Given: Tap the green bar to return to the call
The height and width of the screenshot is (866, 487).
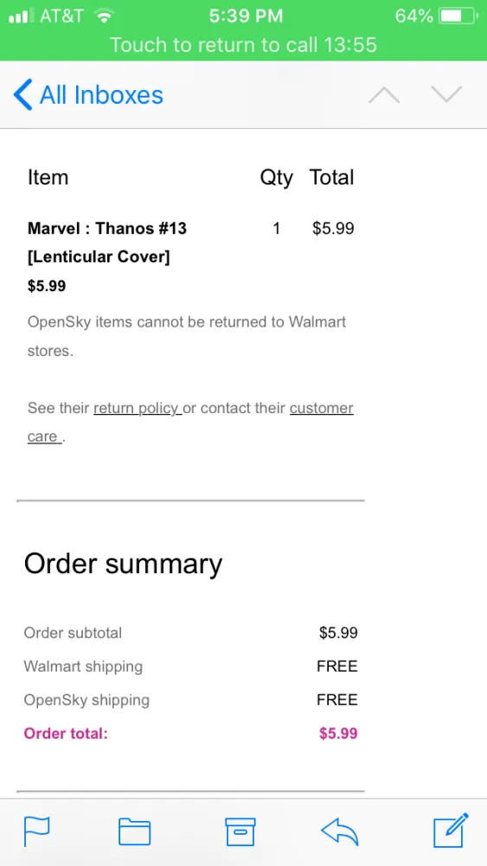Looking at the screenshot, I should pyautogui.click(x=243, y=44).
